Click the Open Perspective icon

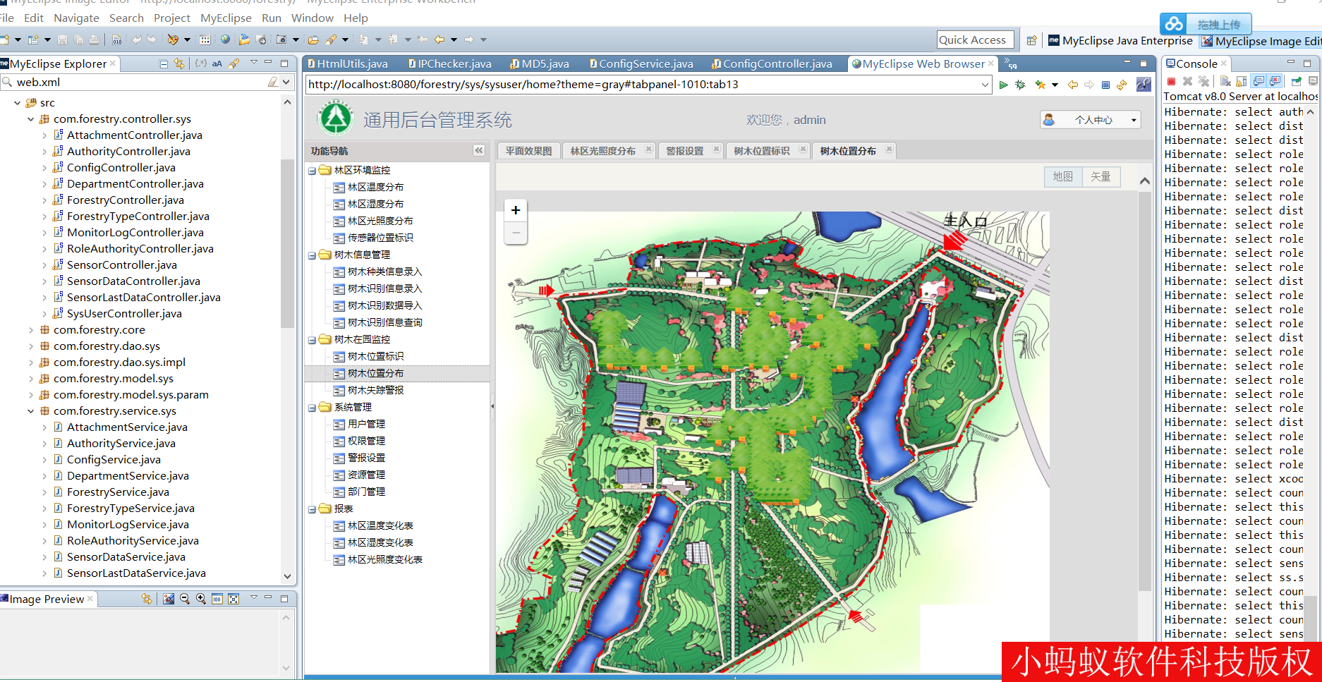(x=1031, y=40)
